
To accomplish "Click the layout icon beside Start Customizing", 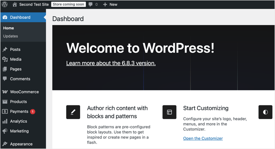I will (169, 112).
